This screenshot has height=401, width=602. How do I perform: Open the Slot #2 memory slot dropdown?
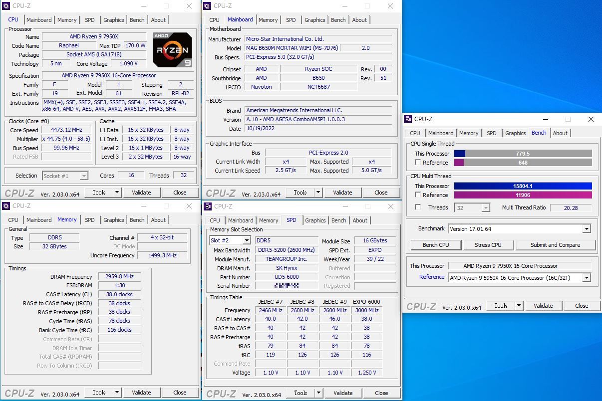(230, 240)
